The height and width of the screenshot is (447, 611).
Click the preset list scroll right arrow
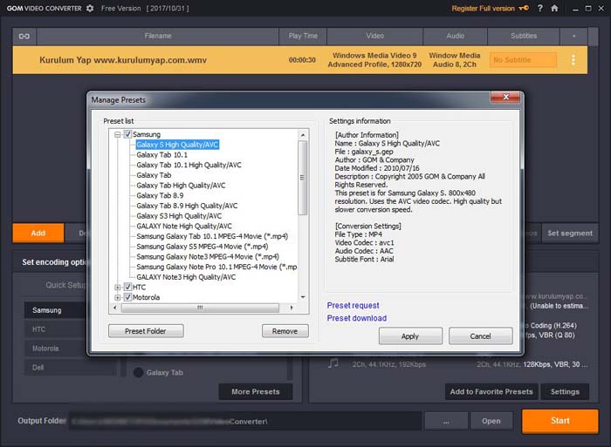[292, 308]
